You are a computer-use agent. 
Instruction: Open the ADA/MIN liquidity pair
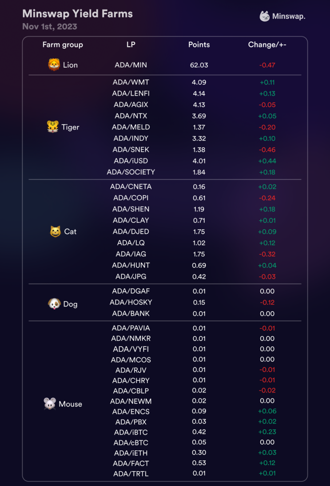click(131, 65)
